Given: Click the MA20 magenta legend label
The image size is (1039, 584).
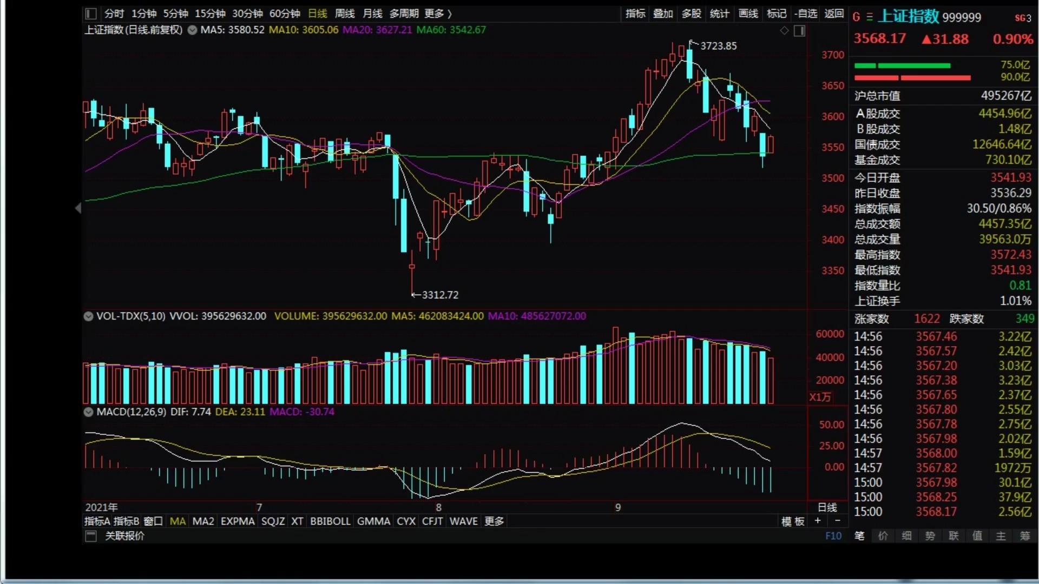Looking at the screenshot, I should tap(377, 30).
